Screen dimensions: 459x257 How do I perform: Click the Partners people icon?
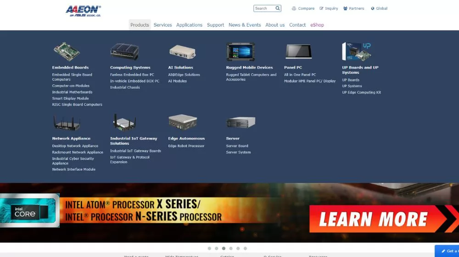click(346, 8)
